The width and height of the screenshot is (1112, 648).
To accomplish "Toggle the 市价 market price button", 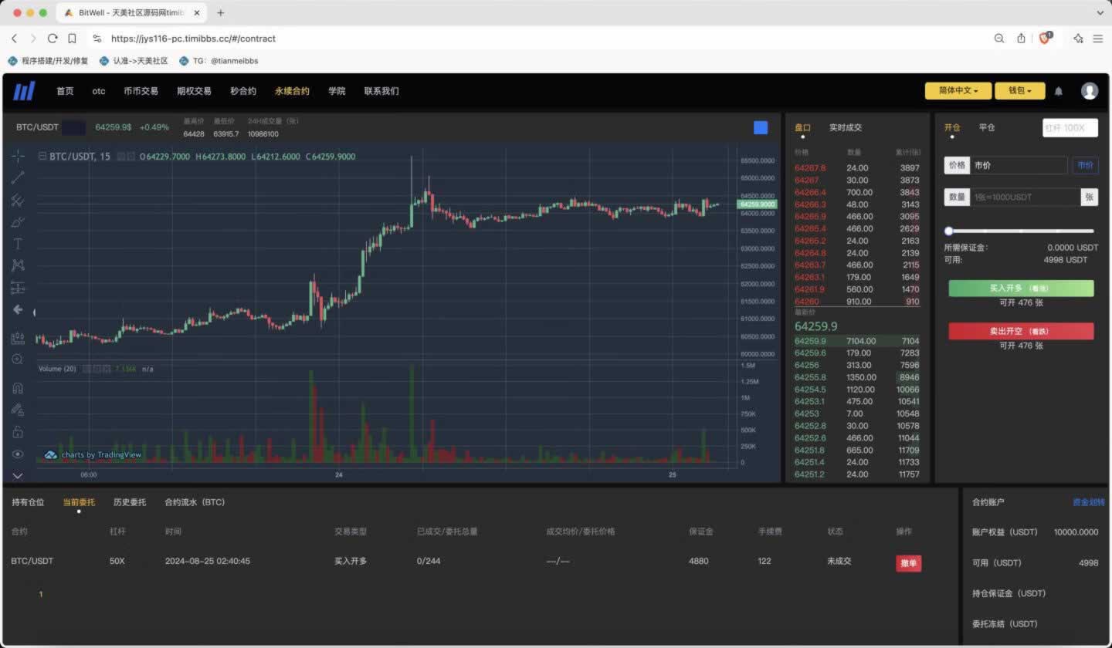I will coord(1085,165).
